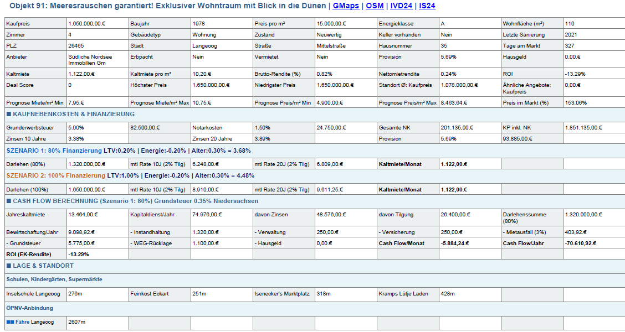This screenshot has height=332, width=625.
Task: Select the Szenario 1: 80% Finanzierung heading
Action: tap(54, 151)
